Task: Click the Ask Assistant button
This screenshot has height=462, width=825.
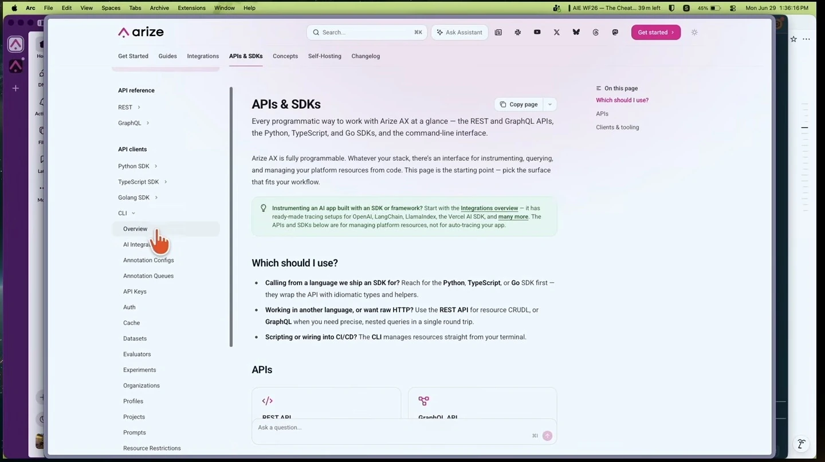Action: pos(459,33)
